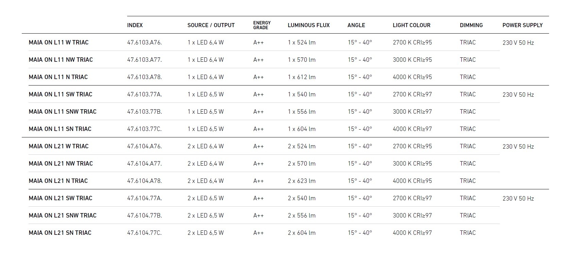Click index code 47.6103.A78.
Image resolution: width=580 pixels, height=264 pixels.
(x=144, y=77)
